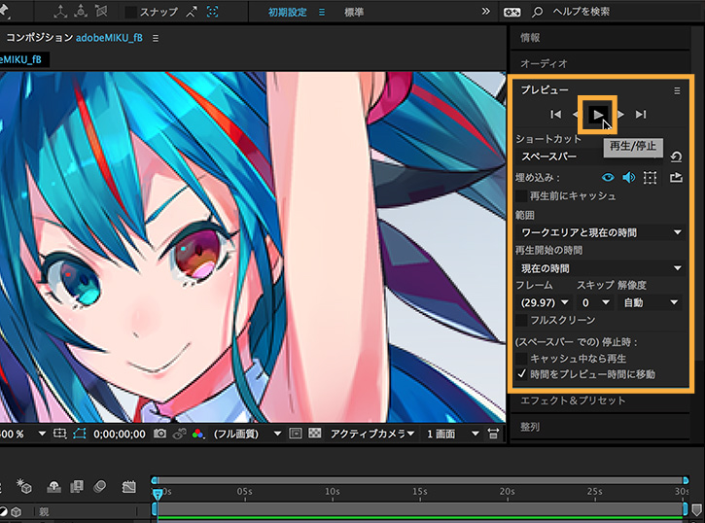The width and height of the screenshot is (705, 523).
Task: Step to previous frame in preview
Action: pos(575,115)
